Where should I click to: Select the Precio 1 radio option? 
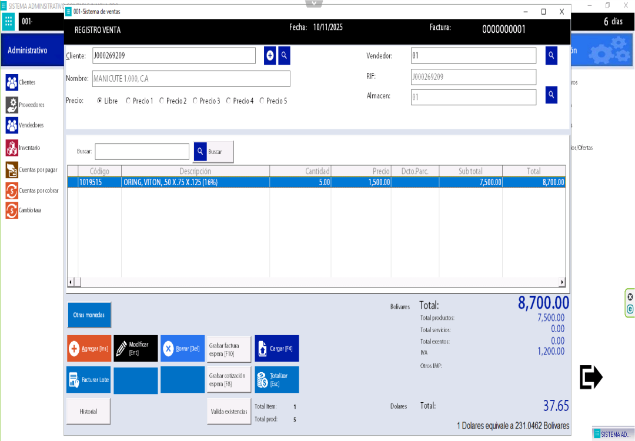click(x=129, y=101)
